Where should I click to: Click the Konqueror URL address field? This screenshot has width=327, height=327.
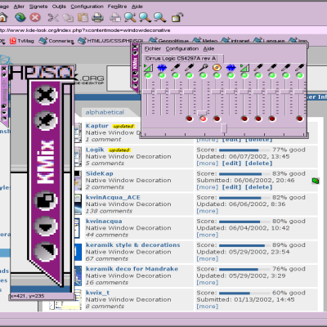(x=163, y=30)
